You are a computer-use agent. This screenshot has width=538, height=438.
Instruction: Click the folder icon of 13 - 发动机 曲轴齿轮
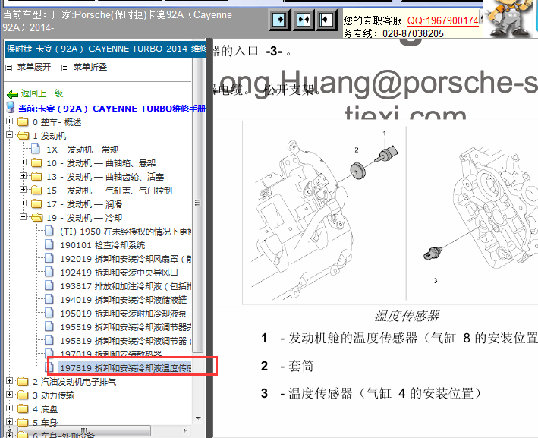coord(36,176)
